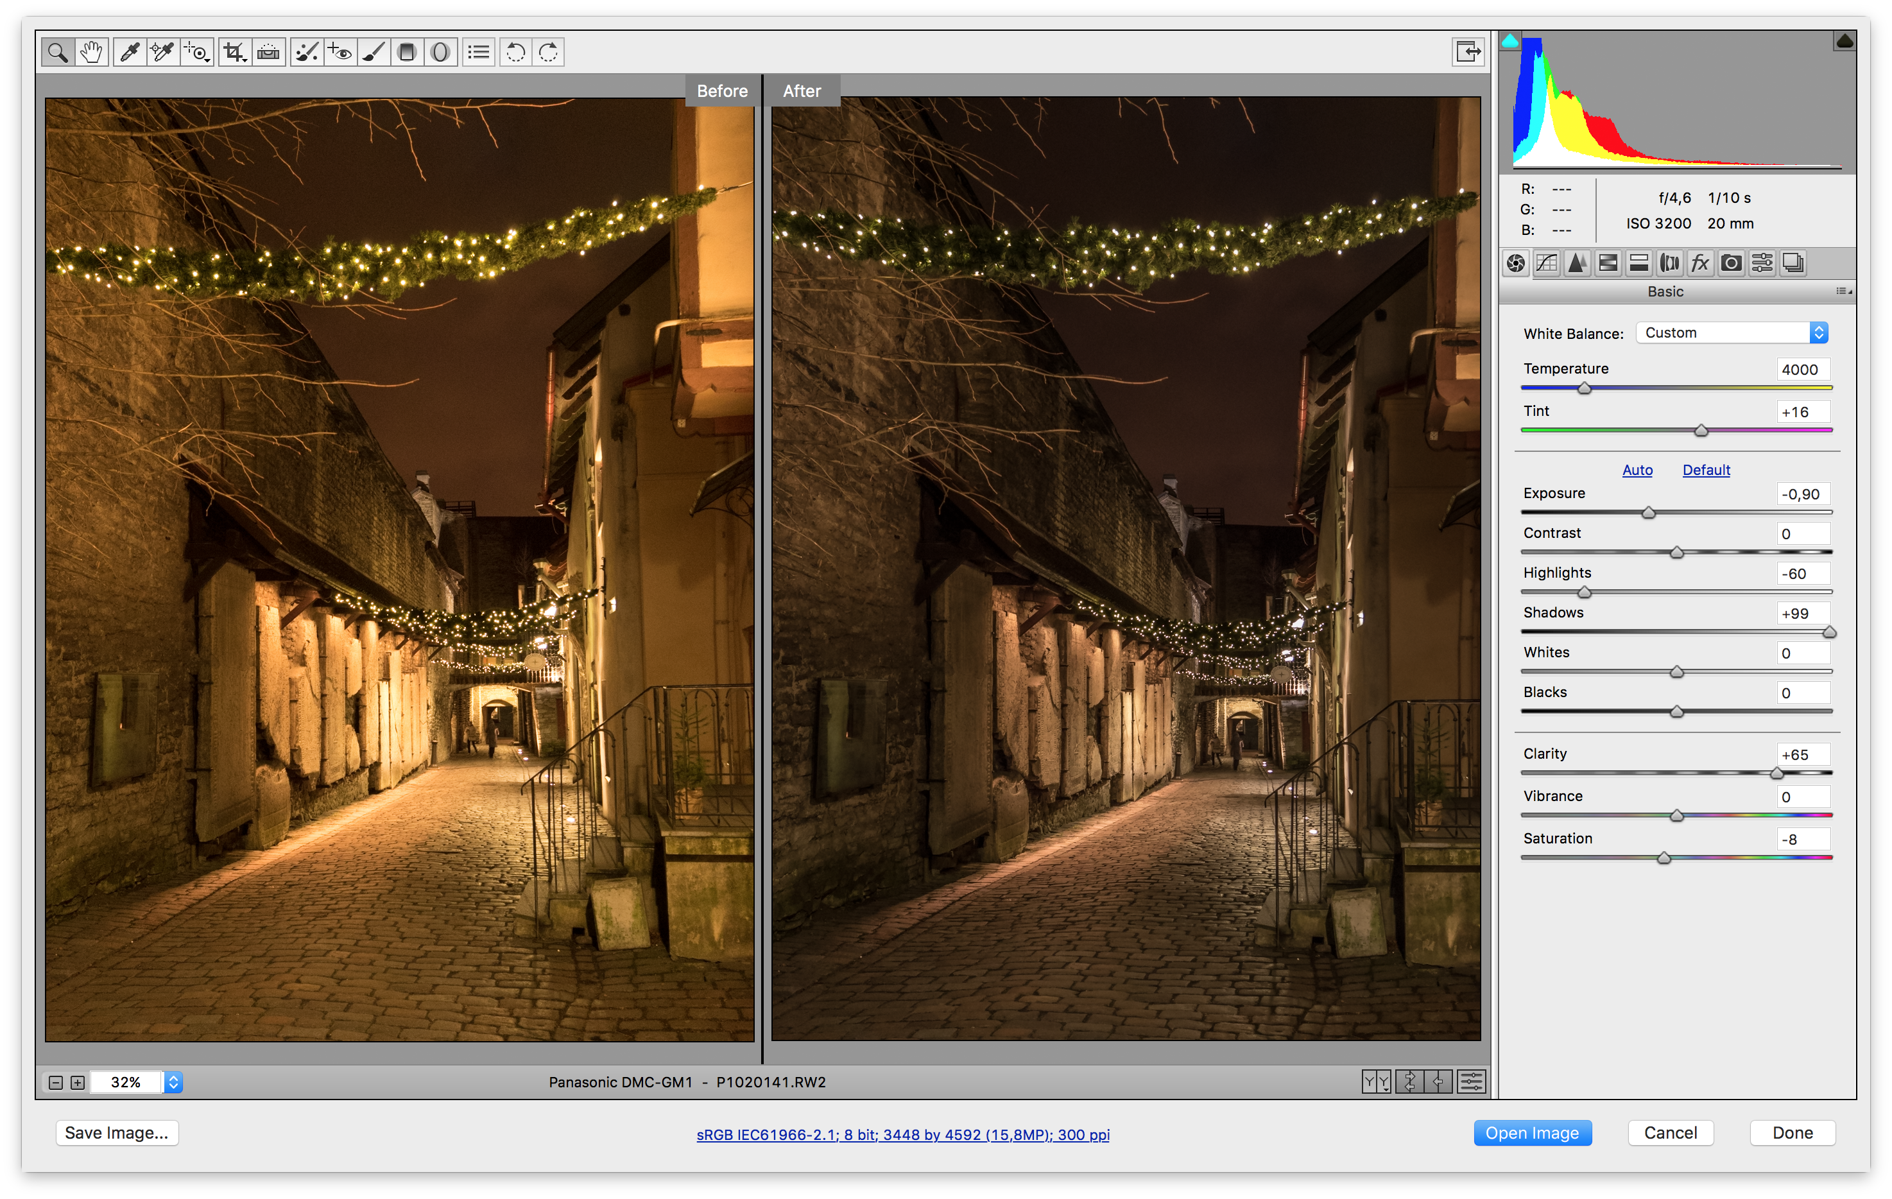Screen dimensions: 1892x1199
Task: Open the Lens Corrections panel
Action: pyautogui.click(x=1670, y=264)
